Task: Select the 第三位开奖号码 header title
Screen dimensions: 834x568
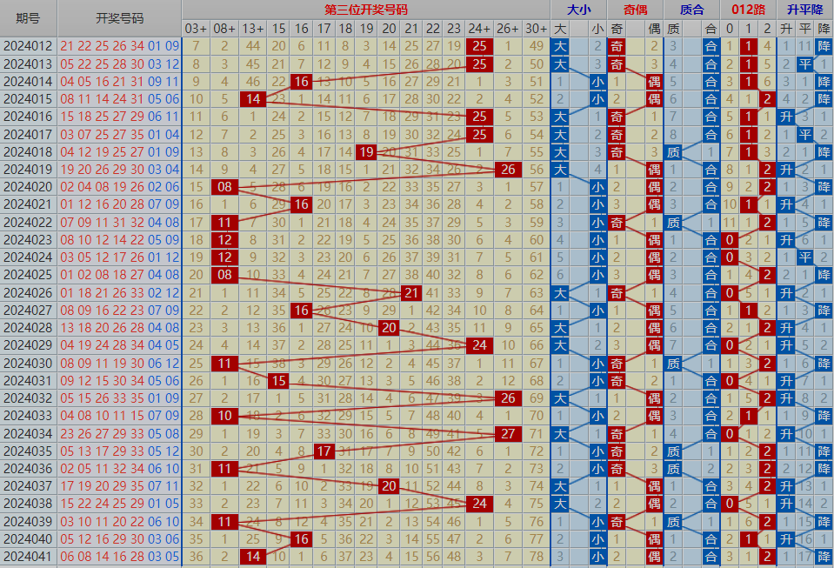Action: click(x=366, y=10)
